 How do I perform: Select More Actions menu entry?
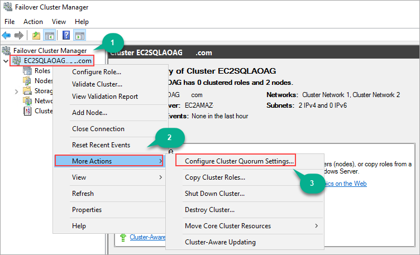pyautogui.click(x=109, y=161)
